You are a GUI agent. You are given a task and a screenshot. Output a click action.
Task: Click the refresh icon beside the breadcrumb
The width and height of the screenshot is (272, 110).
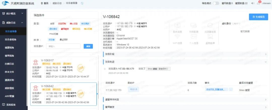(82, 3)
